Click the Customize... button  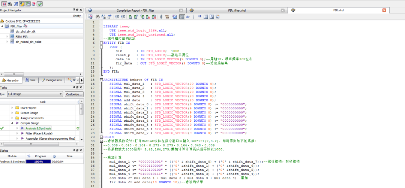[74, 94]
